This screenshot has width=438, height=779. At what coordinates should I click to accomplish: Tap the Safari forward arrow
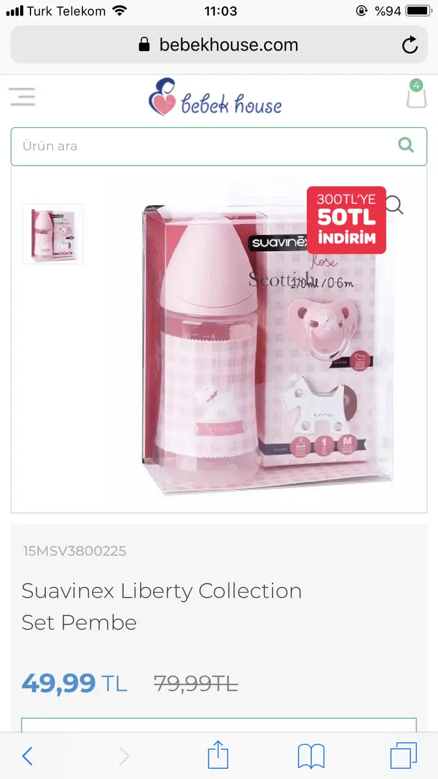click(x=124, y=756)
